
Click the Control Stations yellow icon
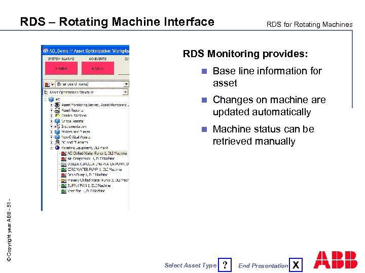click(x=57, y=116)
